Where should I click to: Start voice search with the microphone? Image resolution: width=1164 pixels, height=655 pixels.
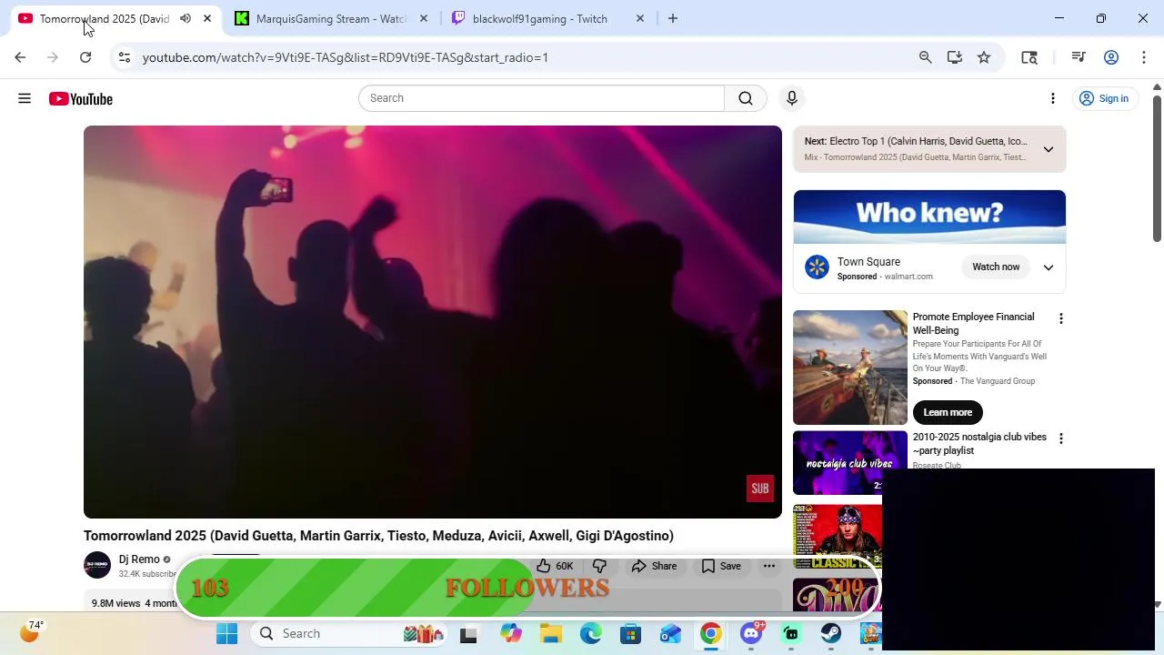point(792,98)
